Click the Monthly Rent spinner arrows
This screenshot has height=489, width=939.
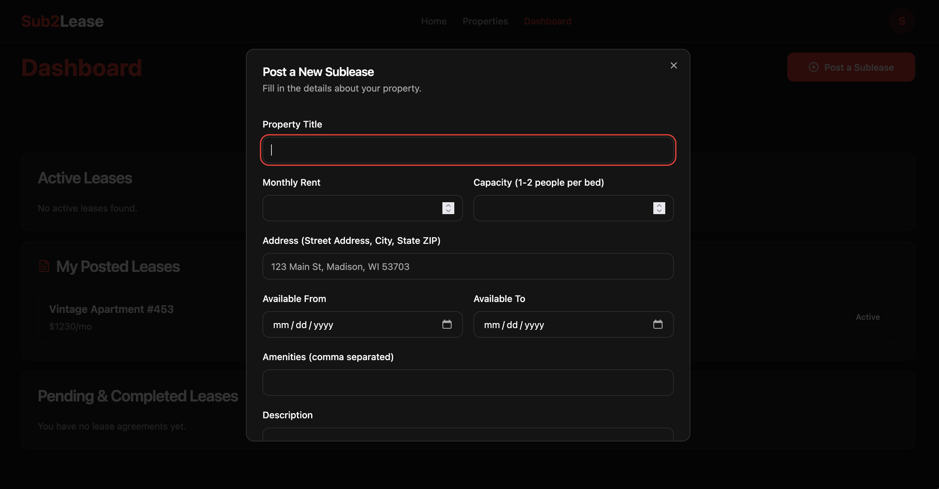[448, 208]
